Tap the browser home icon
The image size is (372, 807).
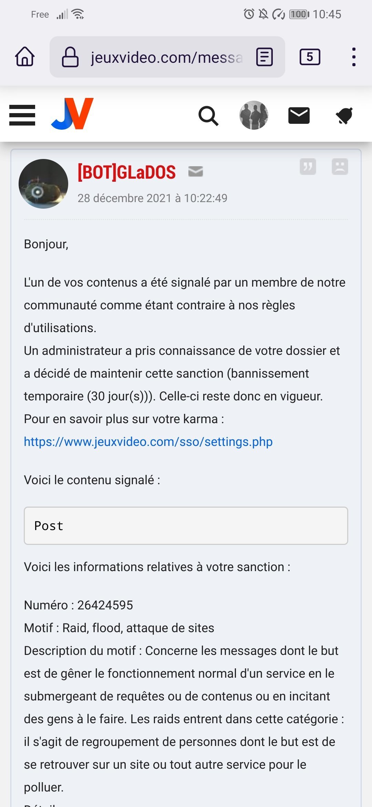point(25,57)
